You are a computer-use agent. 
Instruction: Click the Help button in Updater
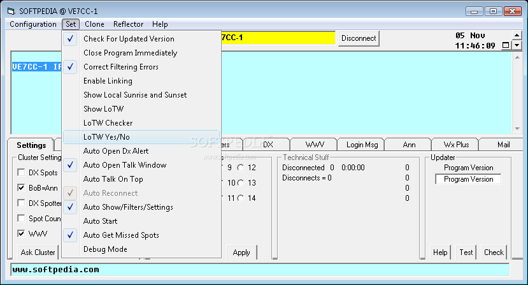point(440,252)
